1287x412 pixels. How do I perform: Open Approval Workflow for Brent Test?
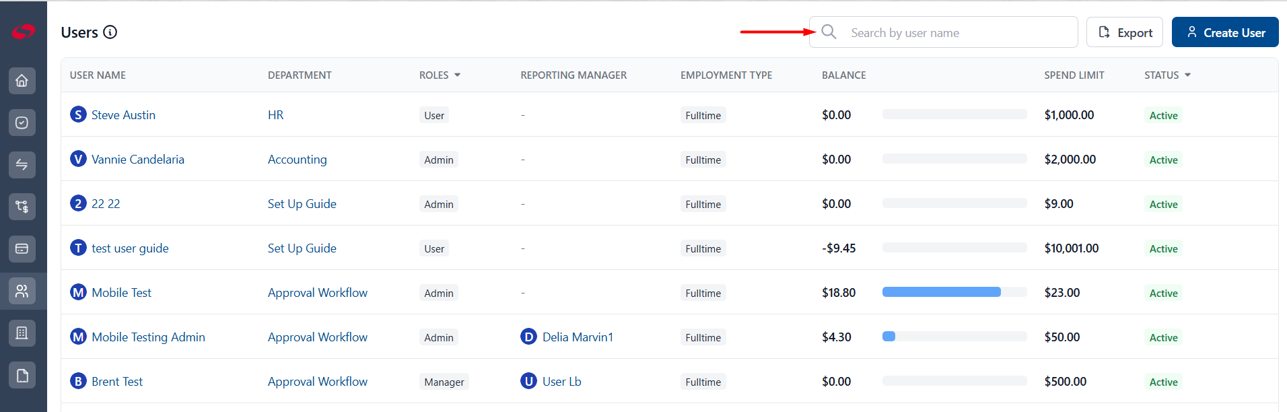pyautogui.click(x=318, y=382)
